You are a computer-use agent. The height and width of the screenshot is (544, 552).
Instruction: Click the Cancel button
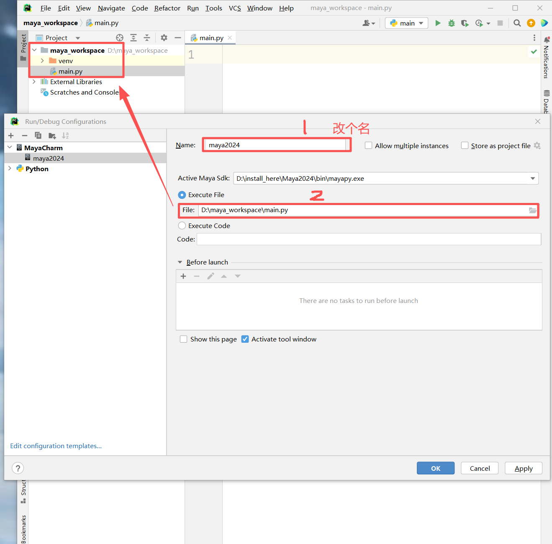click(x=480, y=468)
